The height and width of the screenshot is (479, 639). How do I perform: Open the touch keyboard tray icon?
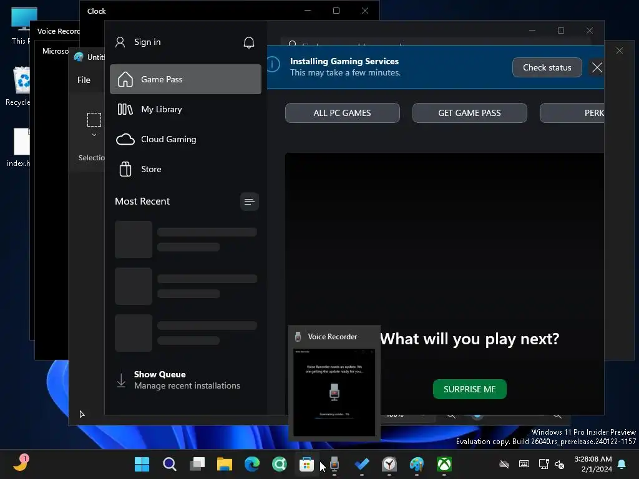(524, 464)
